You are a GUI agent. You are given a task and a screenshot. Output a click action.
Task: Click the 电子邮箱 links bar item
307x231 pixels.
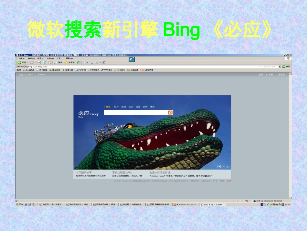(42, 70)
